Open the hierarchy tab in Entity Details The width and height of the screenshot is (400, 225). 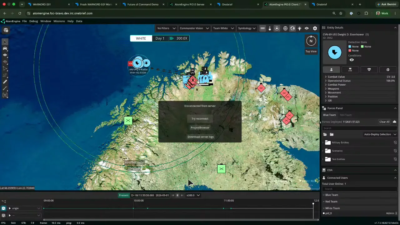point(350,70)
